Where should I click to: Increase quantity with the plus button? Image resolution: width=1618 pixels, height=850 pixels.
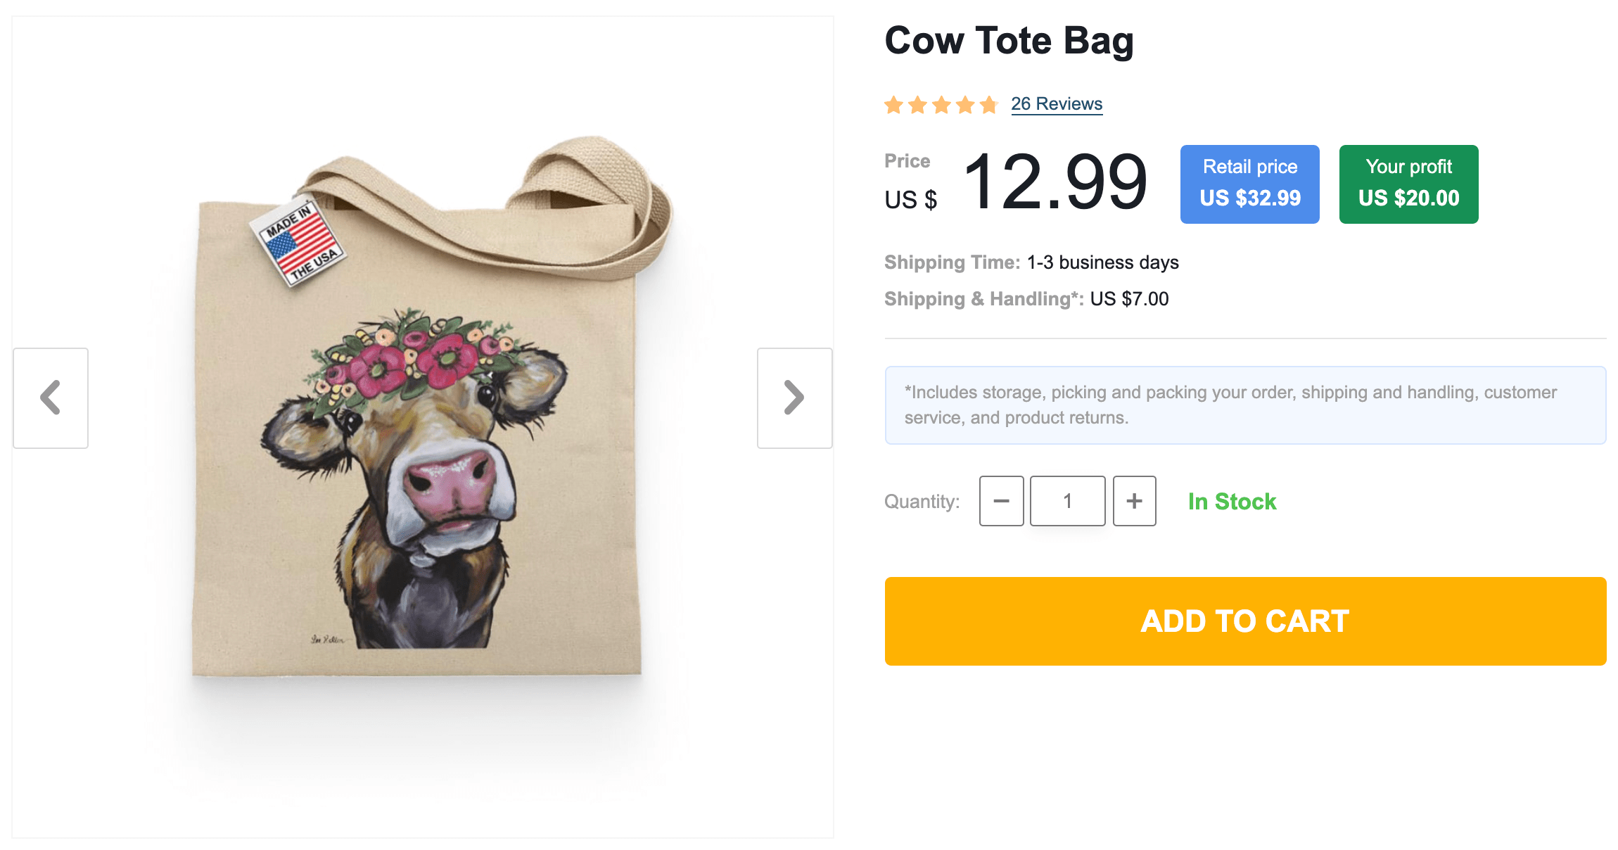[x=1134, y=501]
